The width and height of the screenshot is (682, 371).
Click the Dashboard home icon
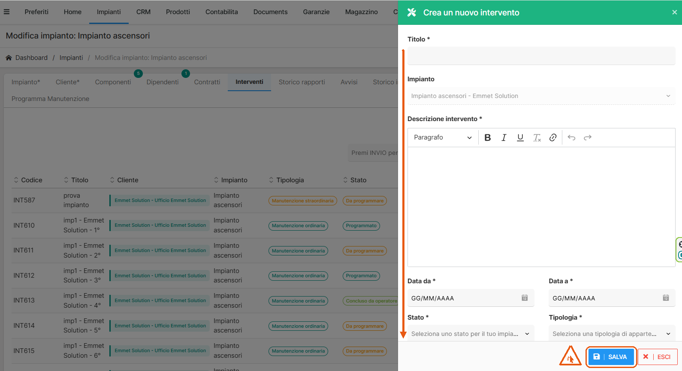9,58
